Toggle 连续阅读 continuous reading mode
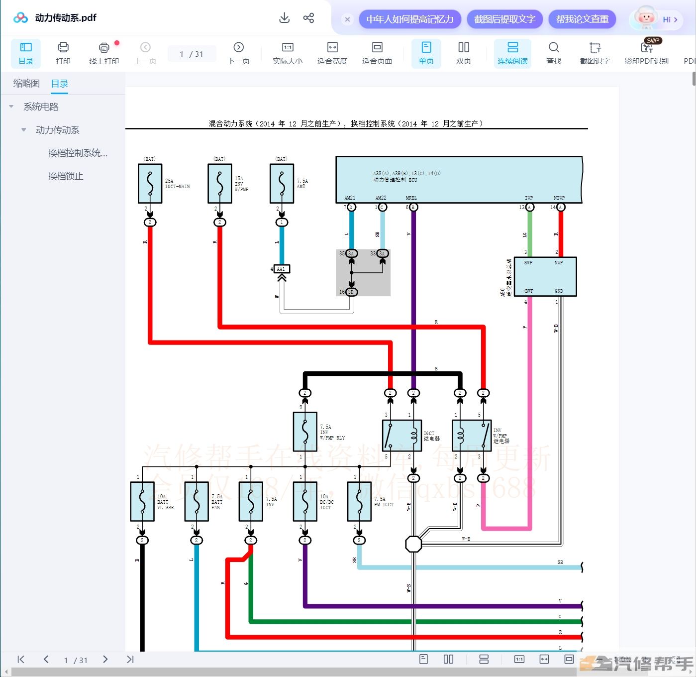This screenshot has width=696, height=677. pyautogui.click(x=512, y=53)
